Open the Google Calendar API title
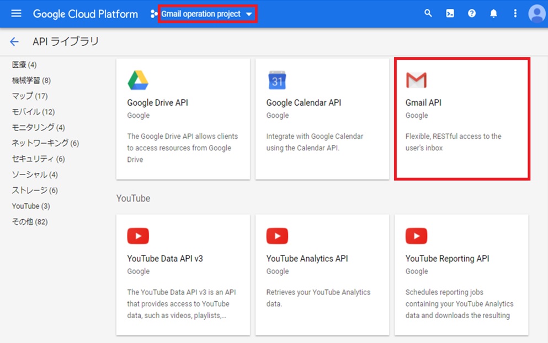This screenshot has height=343, width=548. [304, 102]
